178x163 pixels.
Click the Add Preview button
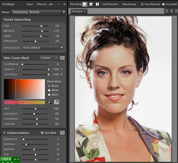(x=110, y=4)
